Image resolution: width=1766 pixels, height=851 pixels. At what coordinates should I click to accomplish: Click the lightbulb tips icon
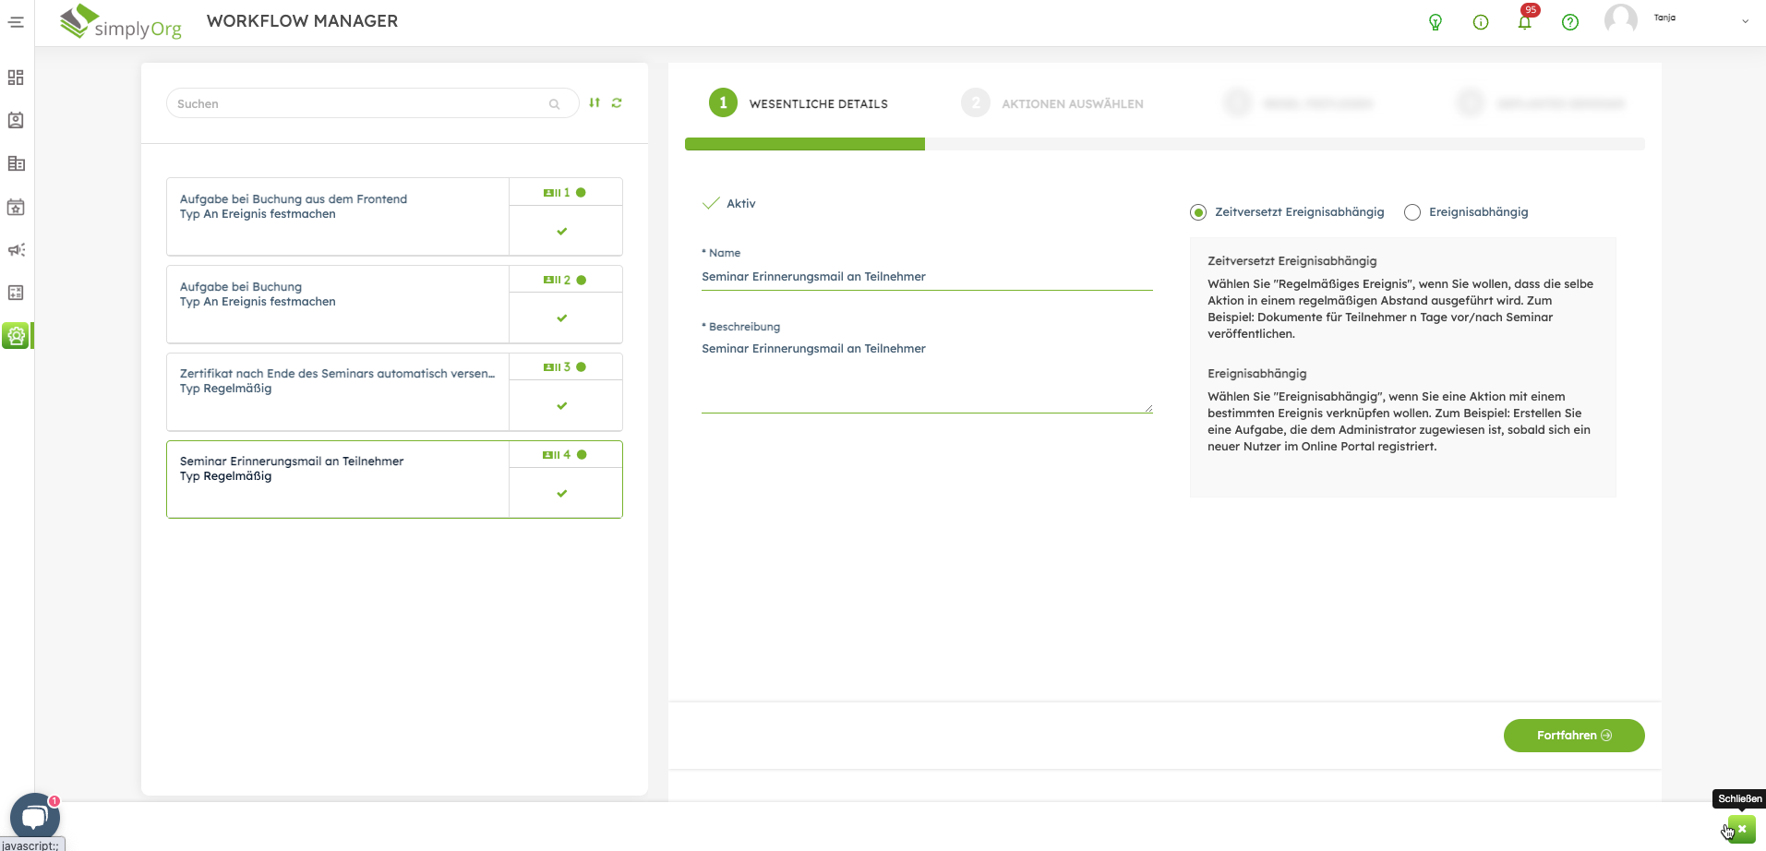[x=1436, y=22]
